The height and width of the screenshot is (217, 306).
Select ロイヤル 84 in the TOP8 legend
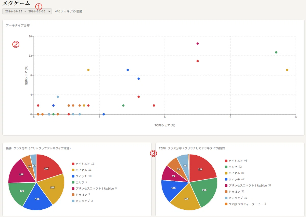235,173
